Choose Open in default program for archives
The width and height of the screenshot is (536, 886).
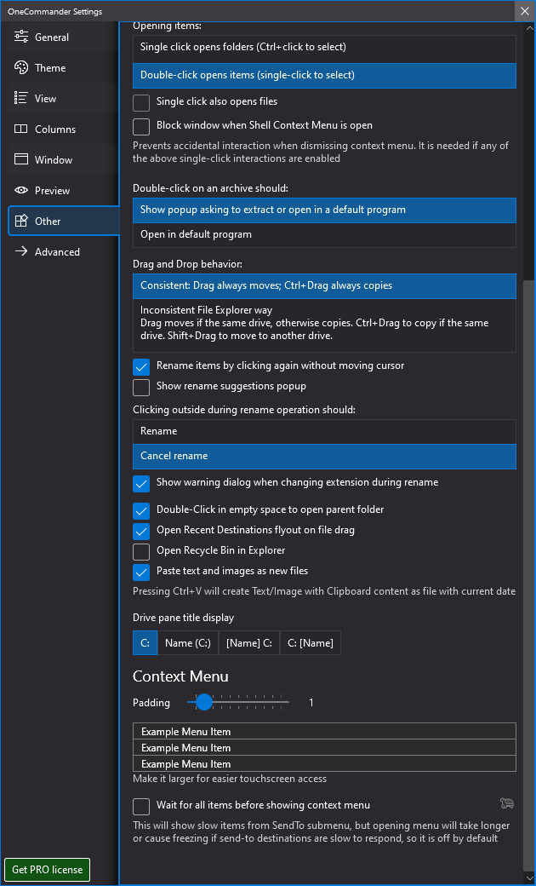324,234
